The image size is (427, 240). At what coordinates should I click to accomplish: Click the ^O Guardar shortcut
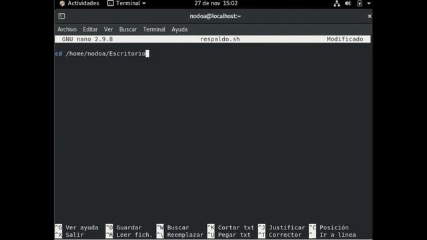(124, 227)
